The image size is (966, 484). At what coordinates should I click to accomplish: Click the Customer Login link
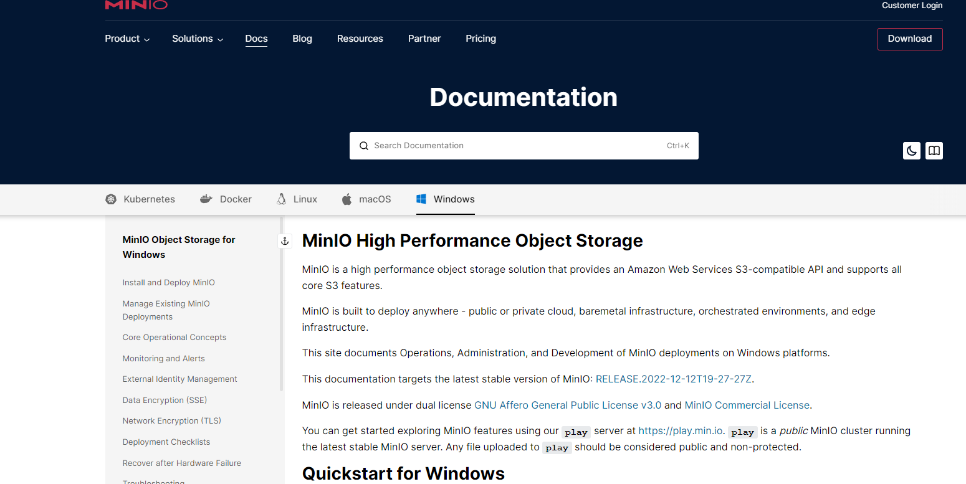click(912, 5)
